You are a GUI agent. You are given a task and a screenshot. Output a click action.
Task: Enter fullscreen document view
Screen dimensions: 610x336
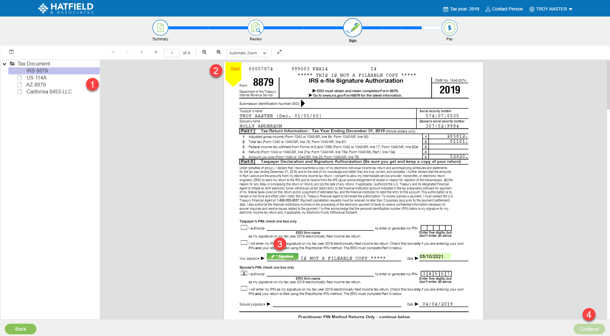tap(279, 52)
